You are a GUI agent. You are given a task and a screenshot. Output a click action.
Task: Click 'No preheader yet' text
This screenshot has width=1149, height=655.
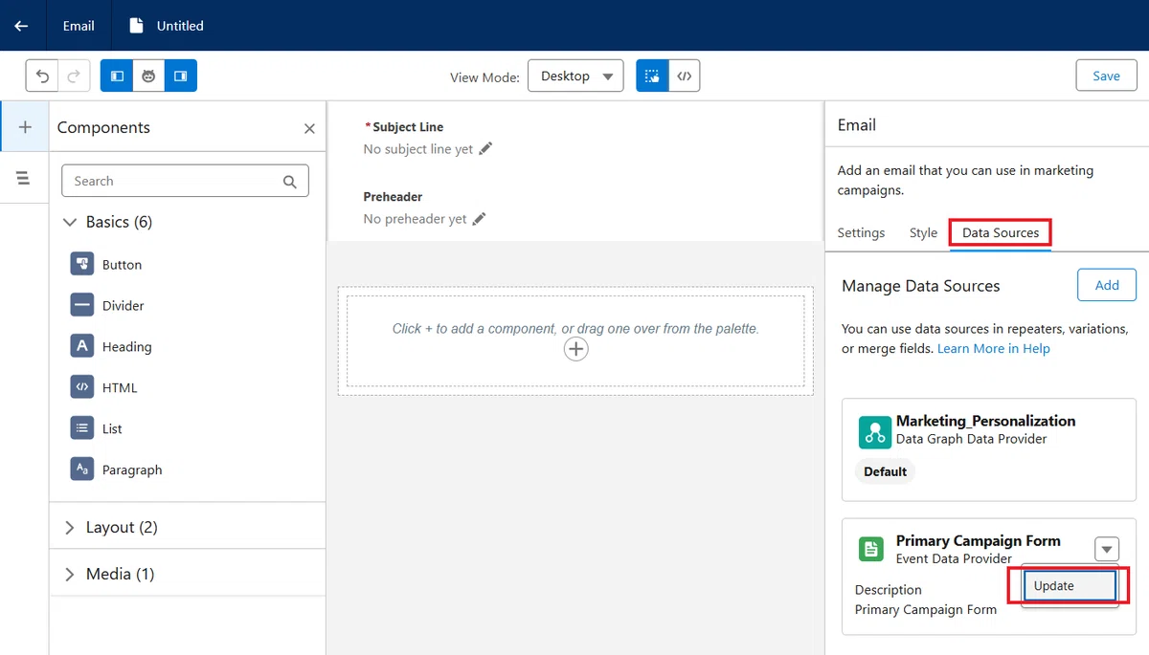(416, 218)
